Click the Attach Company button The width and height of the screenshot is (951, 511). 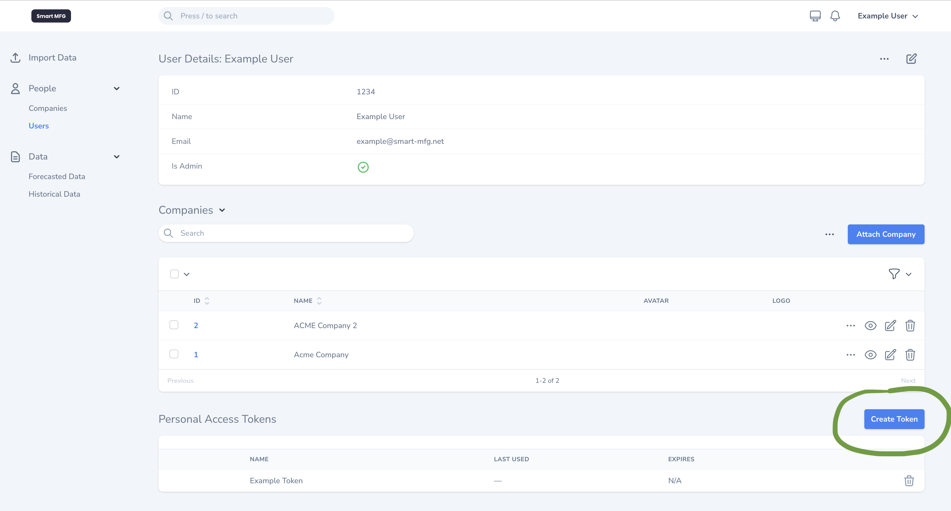point(886,234)
